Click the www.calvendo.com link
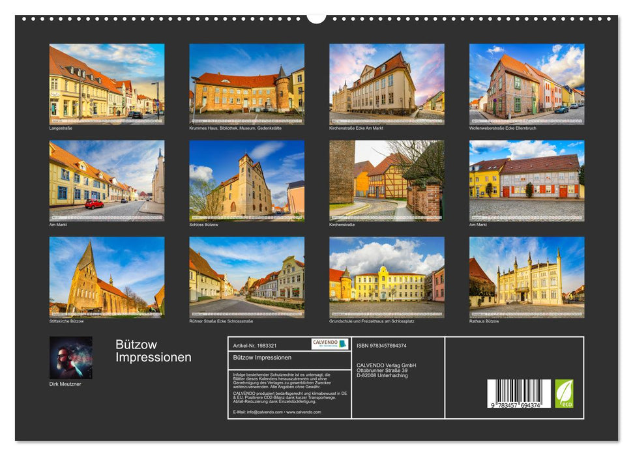The width and height of the screenshot is (633, 456). 304,411
